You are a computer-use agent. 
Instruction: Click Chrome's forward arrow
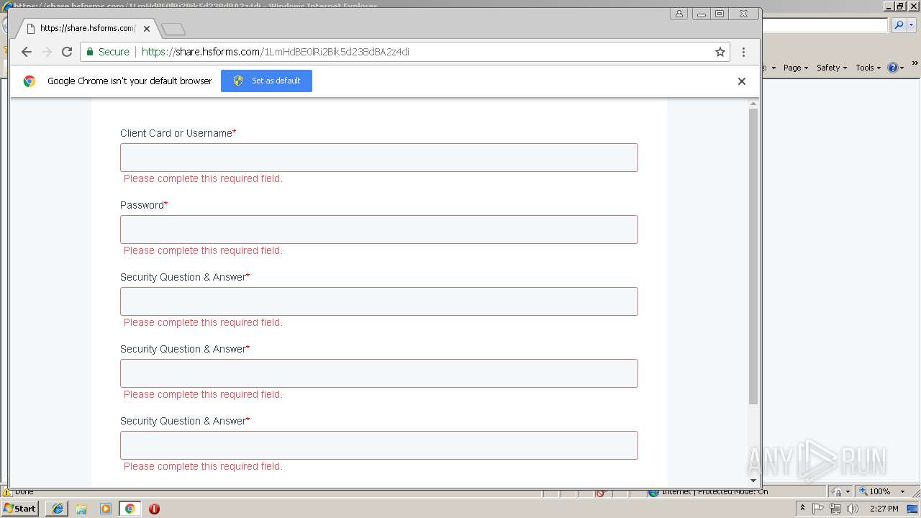[47, 52]
